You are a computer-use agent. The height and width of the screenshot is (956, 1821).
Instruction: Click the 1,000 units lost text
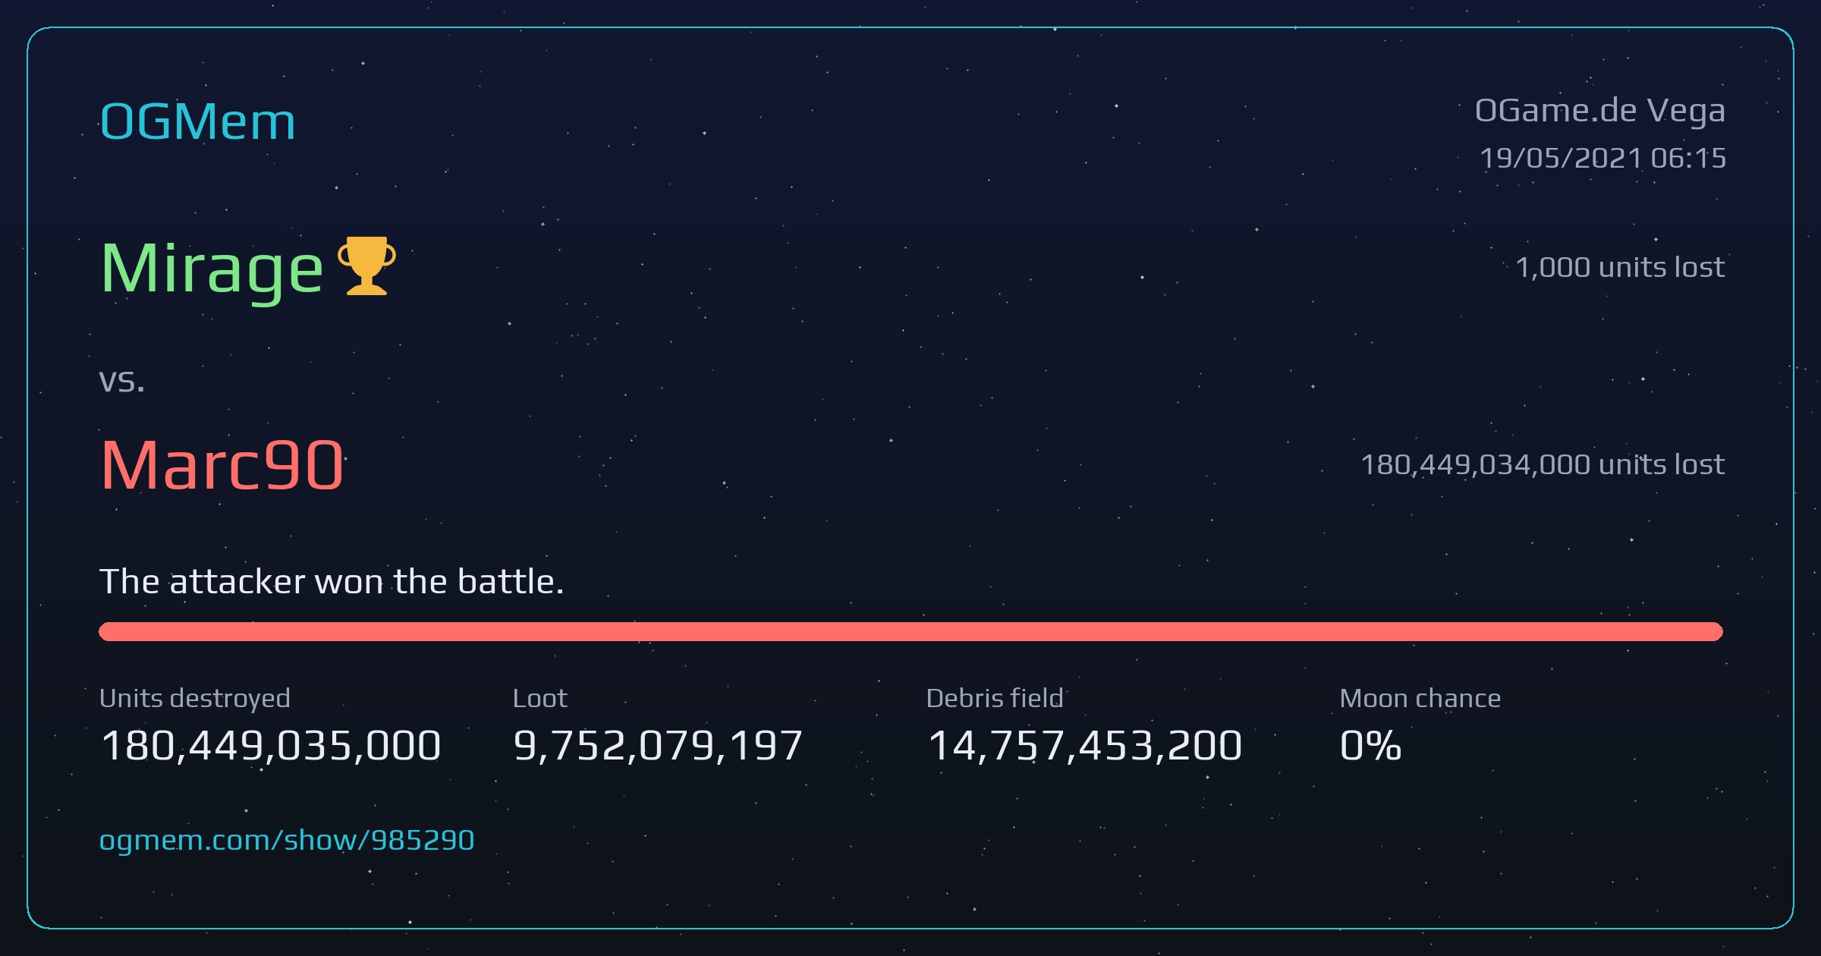(x=1620, y=267)
